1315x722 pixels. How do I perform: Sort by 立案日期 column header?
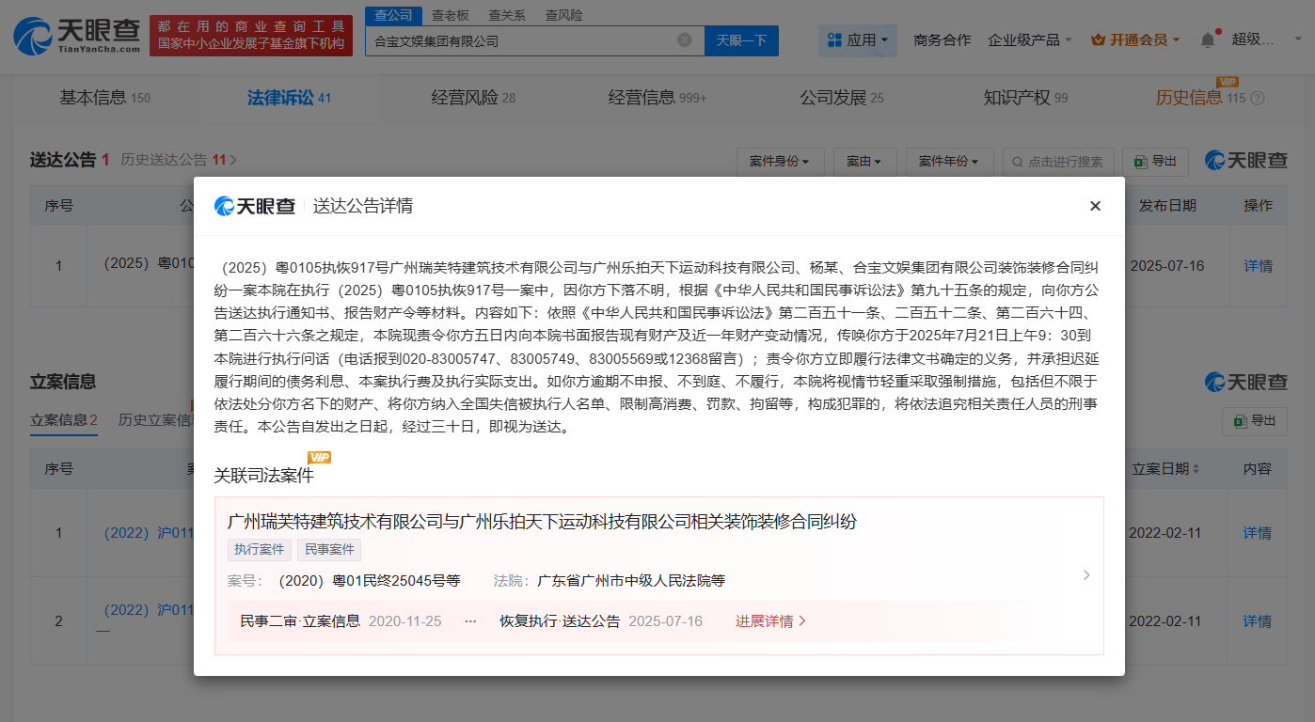pyautogui.click(x=1165, y=469)
